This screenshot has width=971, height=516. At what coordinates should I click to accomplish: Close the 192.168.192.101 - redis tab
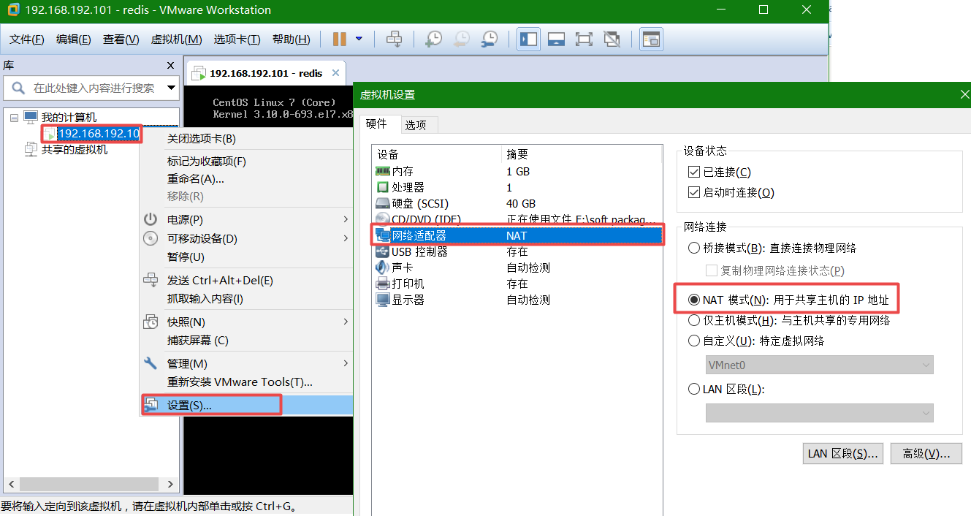[335, 73]
